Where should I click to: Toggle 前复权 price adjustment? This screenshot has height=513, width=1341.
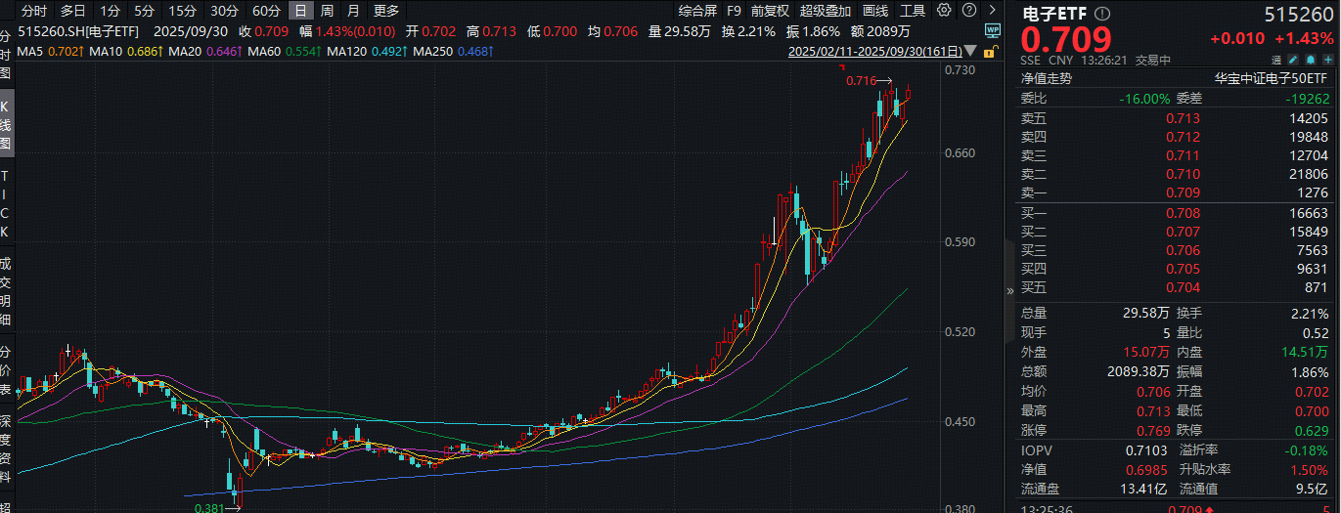pyautogui.click(x=770, y=11)
